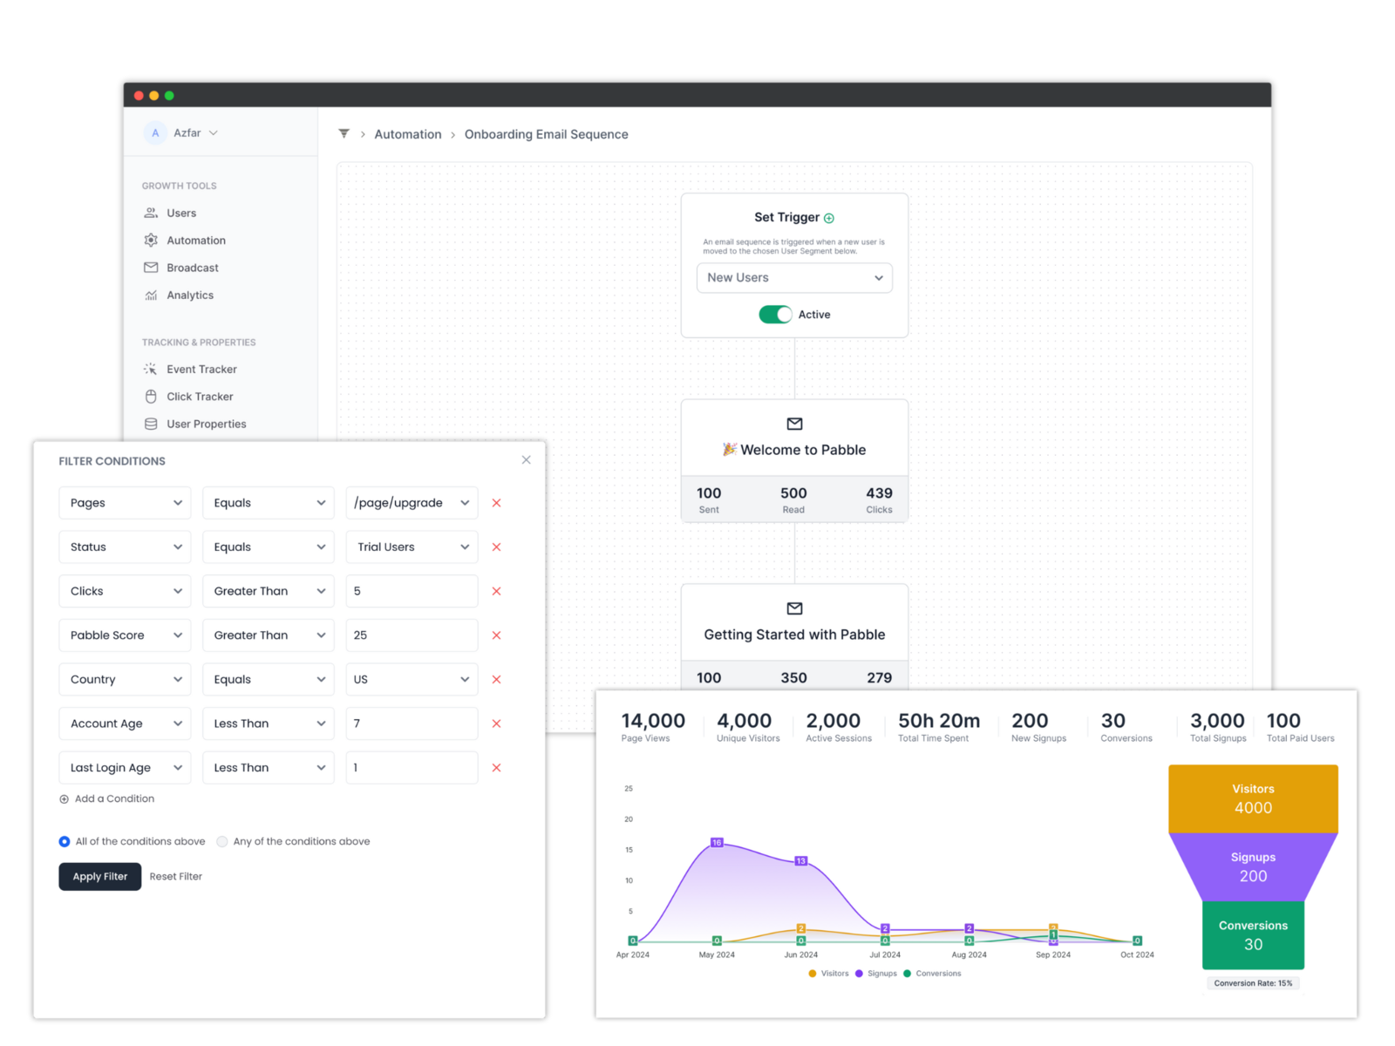
Task: Open the New Users segment dropdown
Action: click(793, 278)
